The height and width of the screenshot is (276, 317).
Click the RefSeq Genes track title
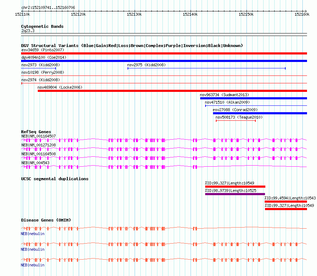click(36, 132)
